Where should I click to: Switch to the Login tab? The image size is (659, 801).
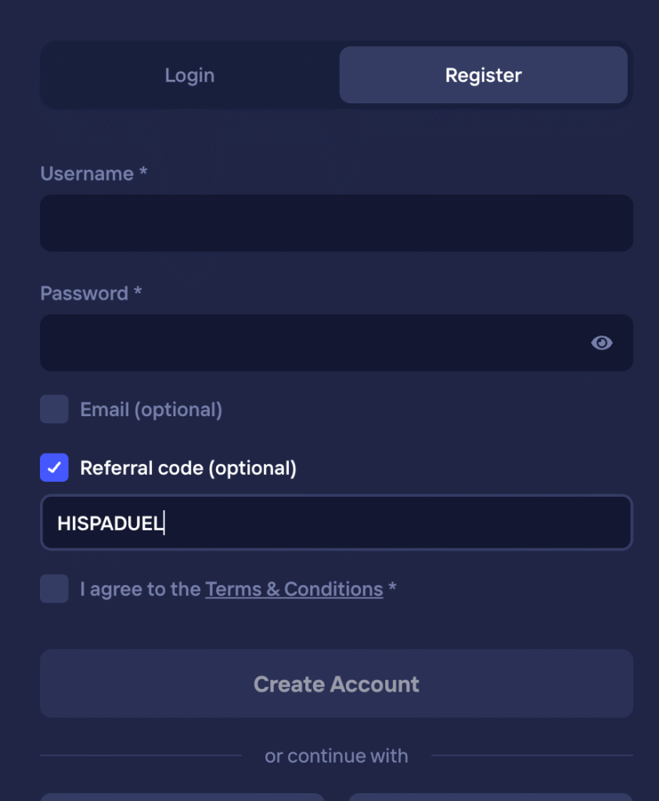pos(189,75)
